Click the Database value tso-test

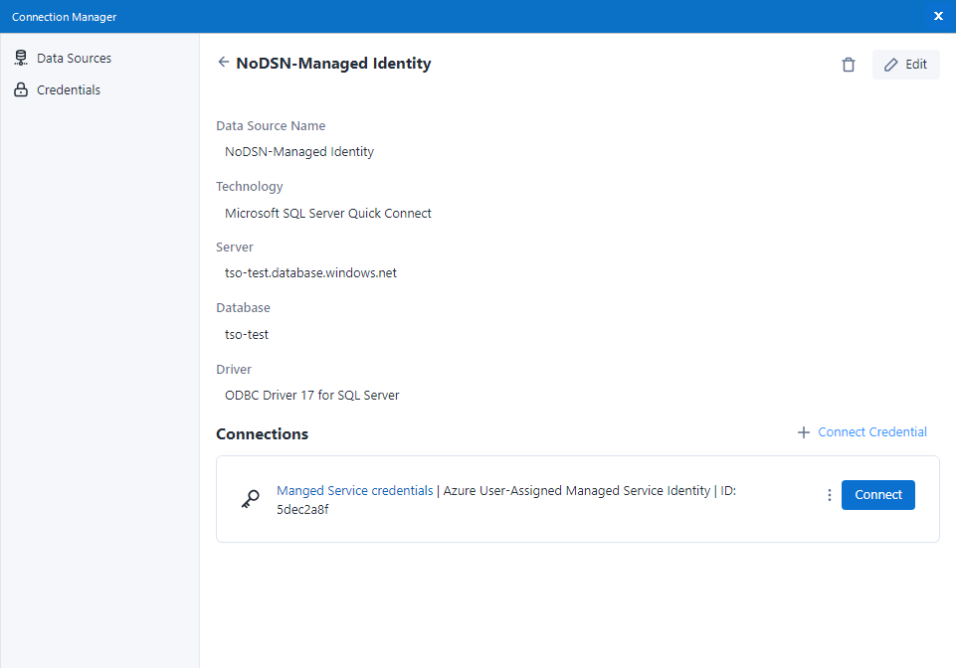247,335
